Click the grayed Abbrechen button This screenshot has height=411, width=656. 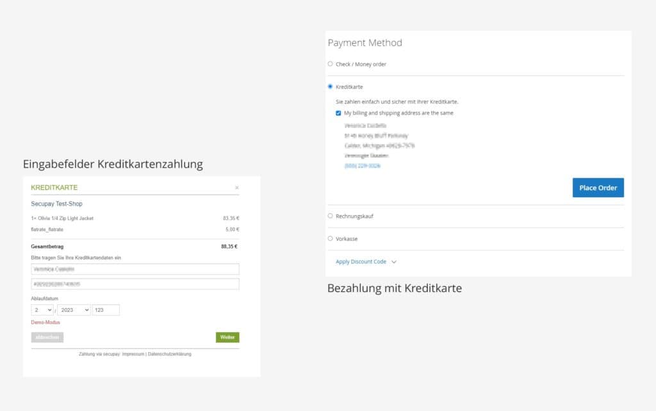47,337
